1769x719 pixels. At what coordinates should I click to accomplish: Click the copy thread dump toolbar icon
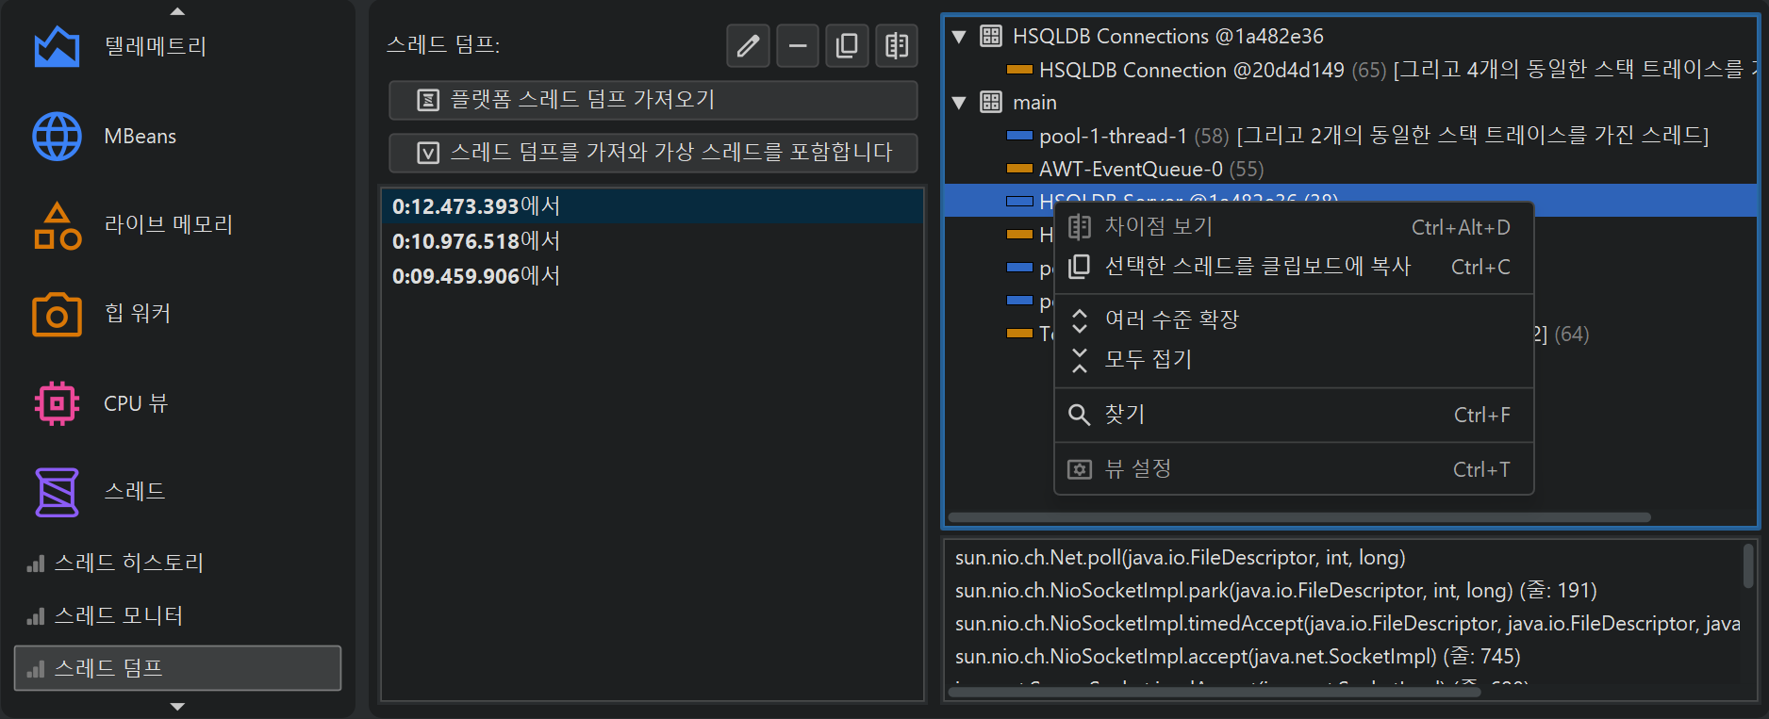point(847,45)
